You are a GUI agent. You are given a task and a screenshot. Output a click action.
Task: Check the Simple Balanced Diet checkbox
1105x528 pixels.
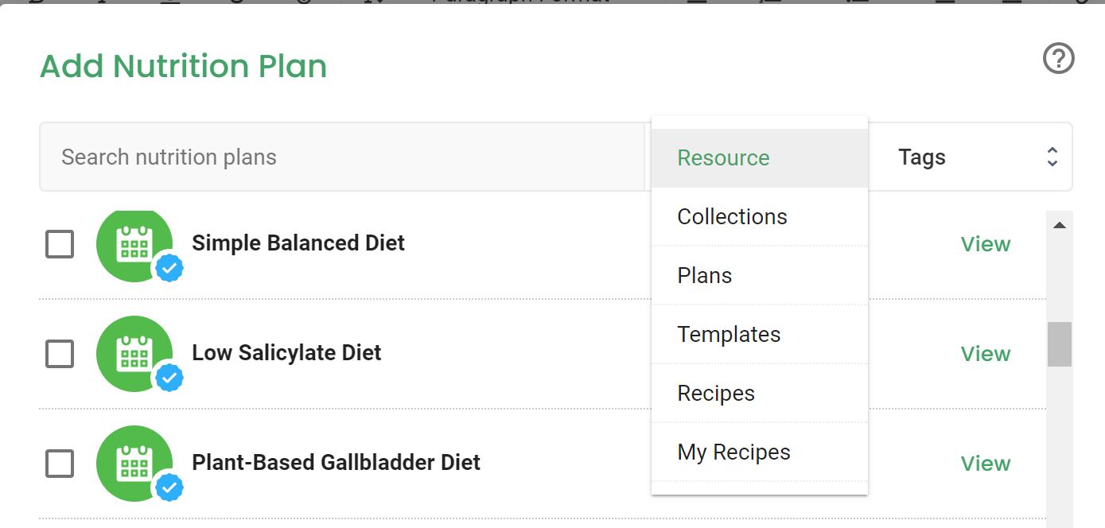click(x=60, y=244)
